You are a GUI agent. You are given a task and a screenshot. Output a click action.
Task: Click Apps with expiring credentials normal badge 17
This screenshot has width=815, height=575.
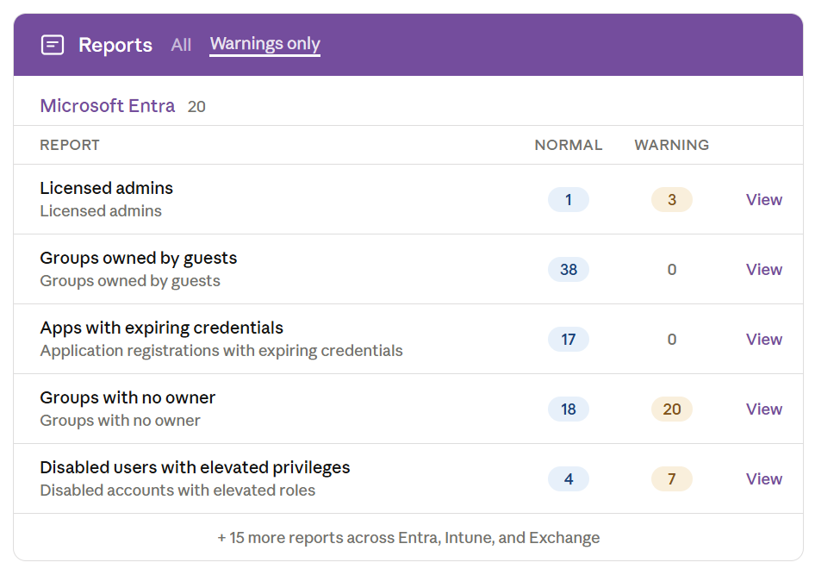[x=568, y=340]
